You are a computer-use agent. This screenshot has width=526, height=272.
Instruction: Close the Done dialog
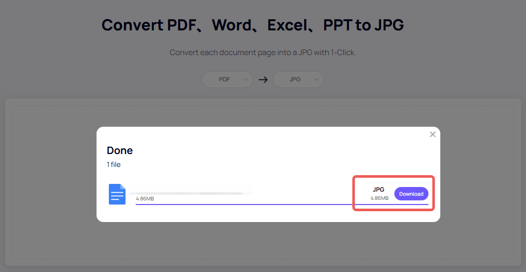pyautogui.click(x=433, y=134)
